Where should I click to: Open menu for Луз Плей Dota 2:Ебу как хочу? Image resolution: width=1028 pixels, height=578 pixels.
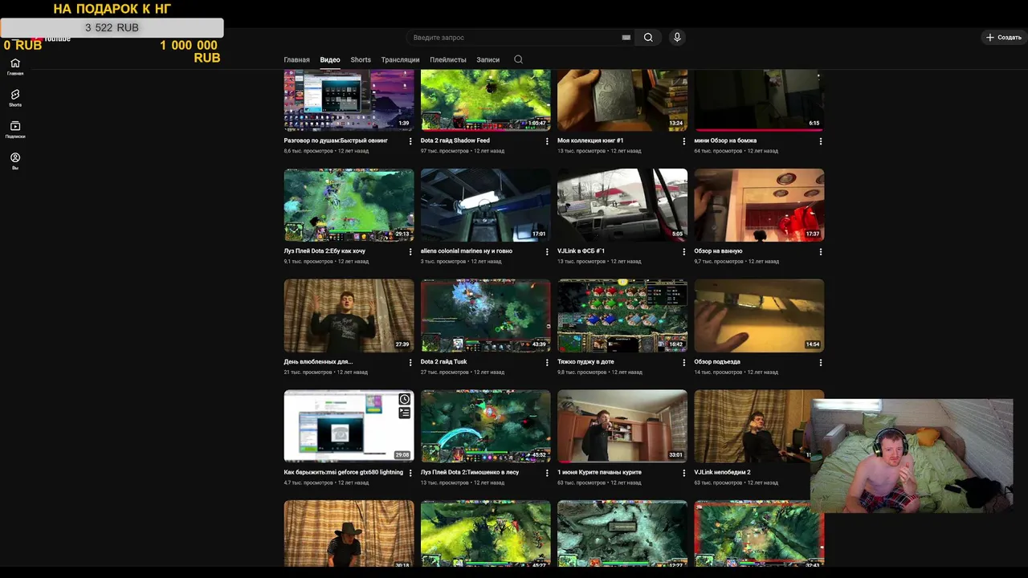click(x=410, y=252)
